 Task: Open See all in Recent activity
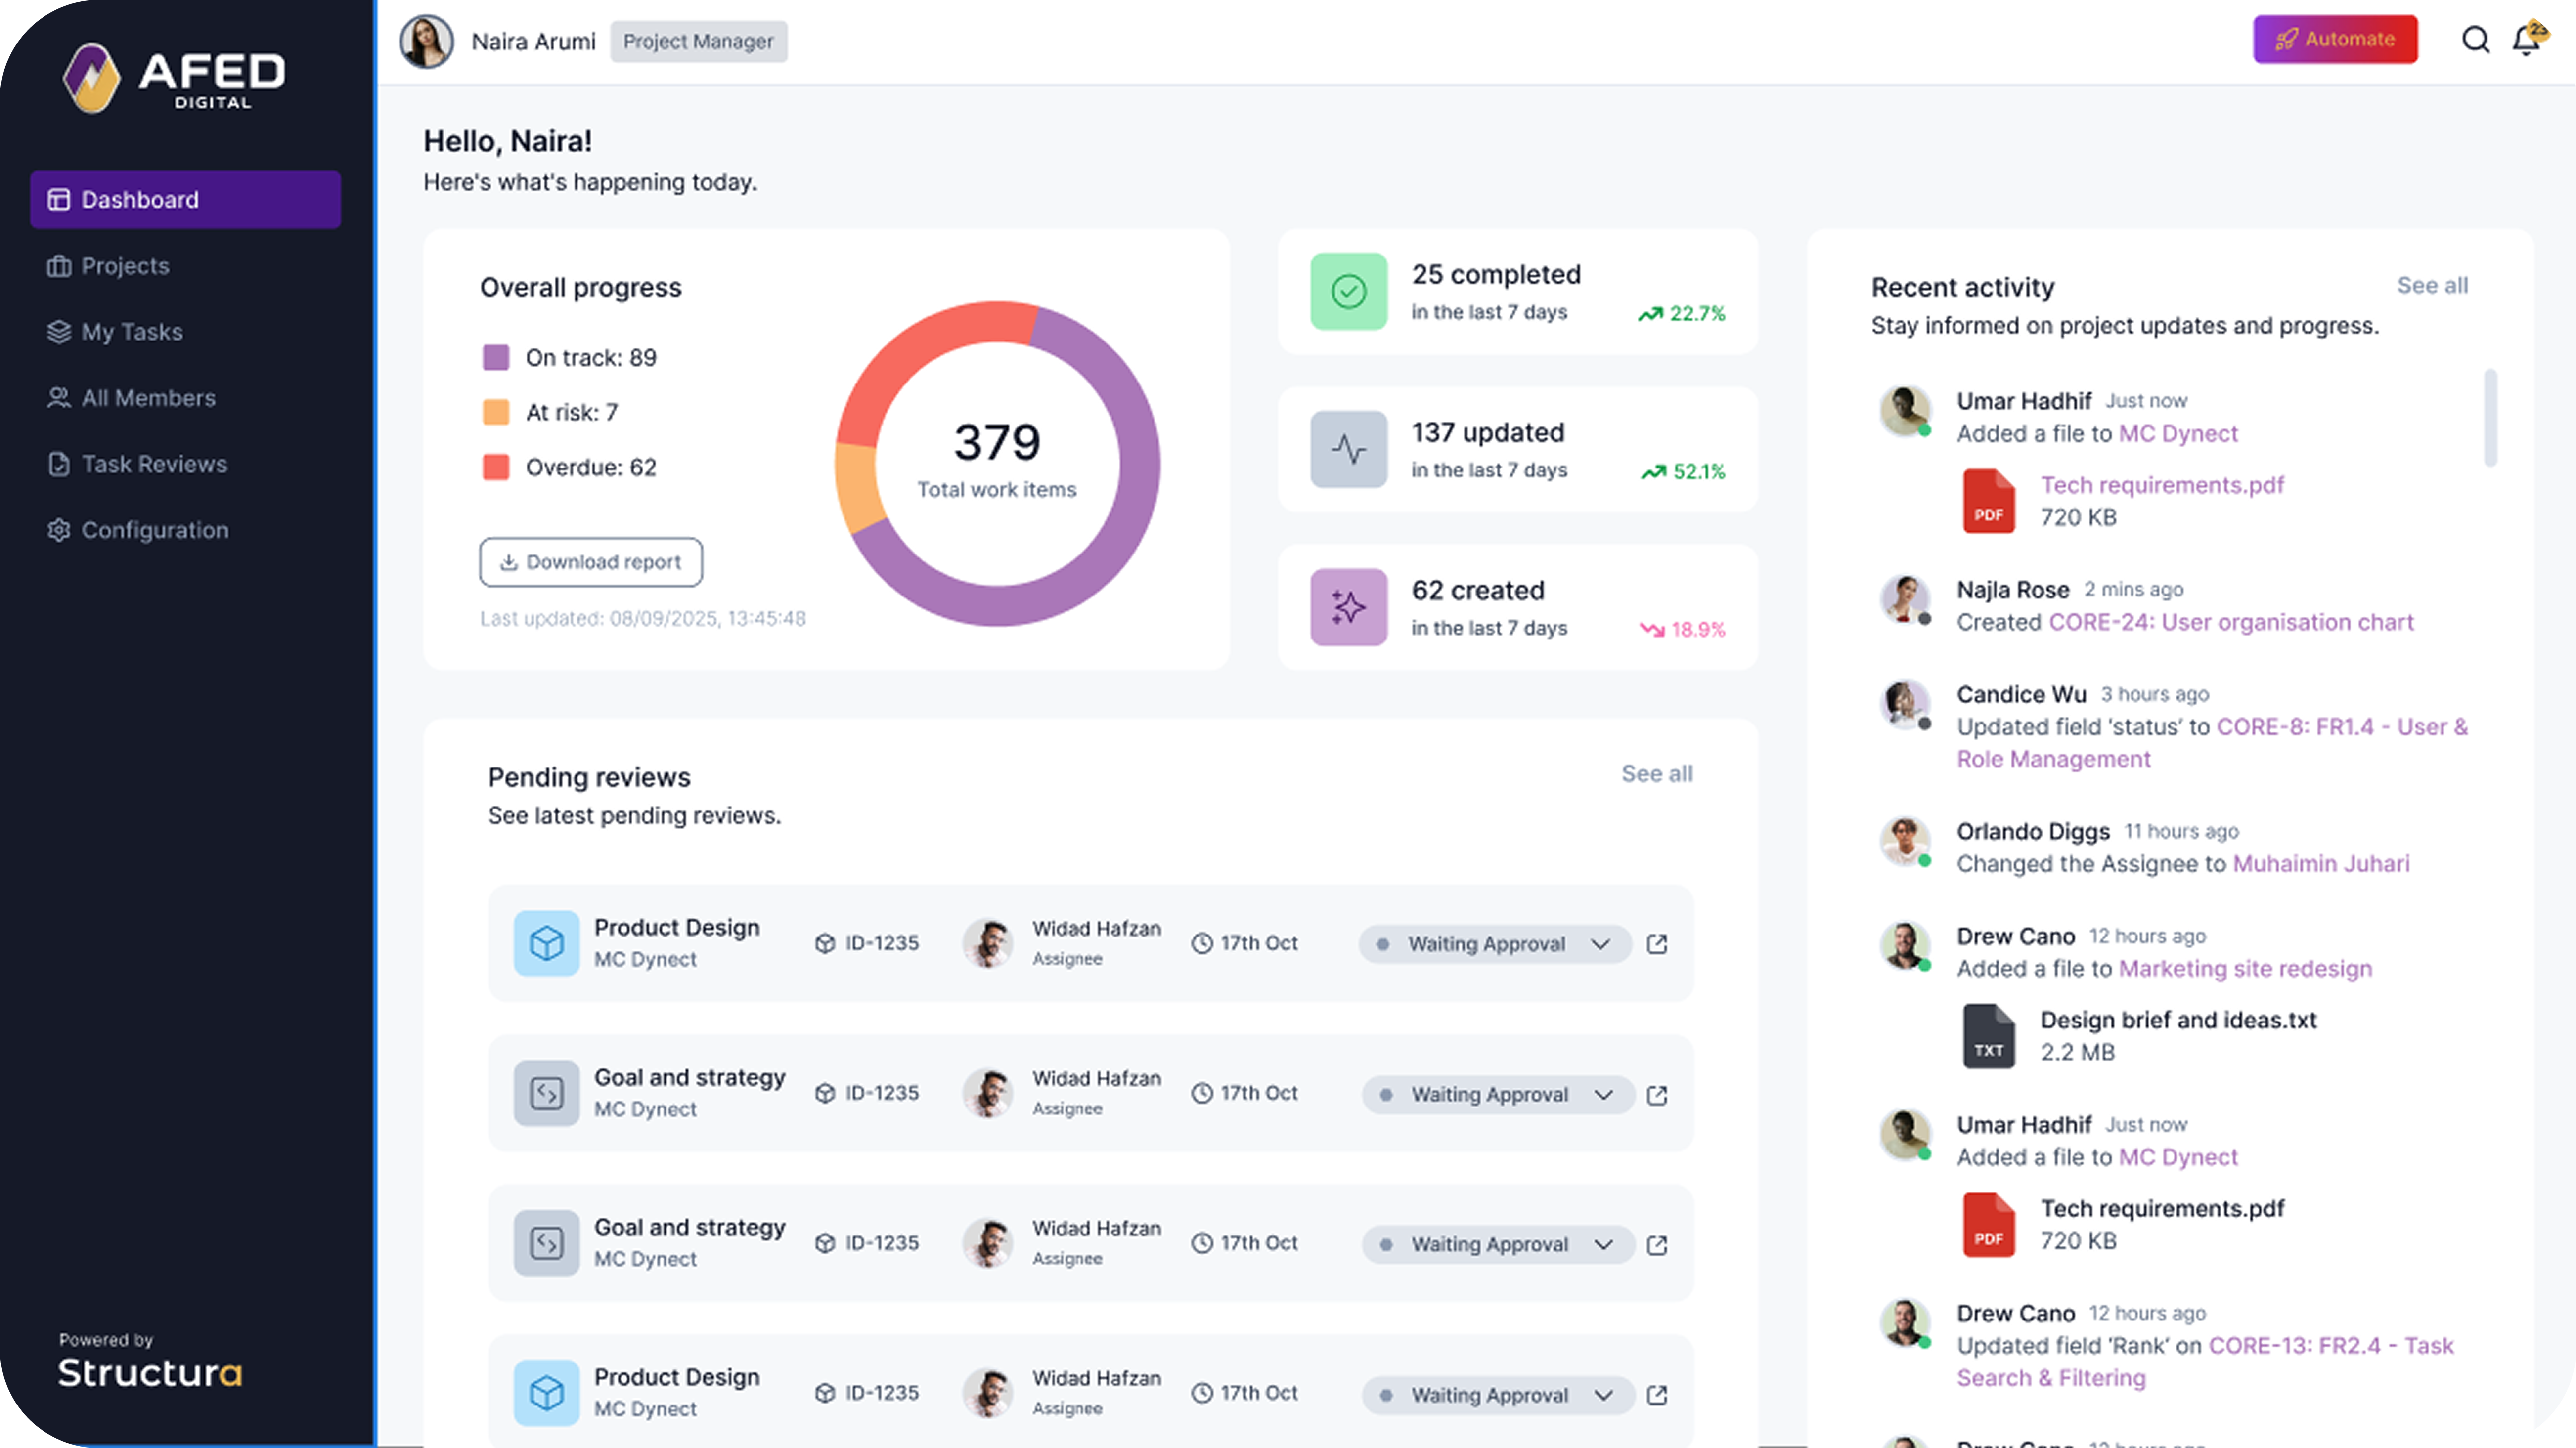(x=2432, y=285)
